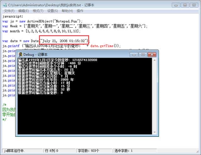
Task: Click the 'javascript:' line in editor
Action: click(x=13, y=16)
